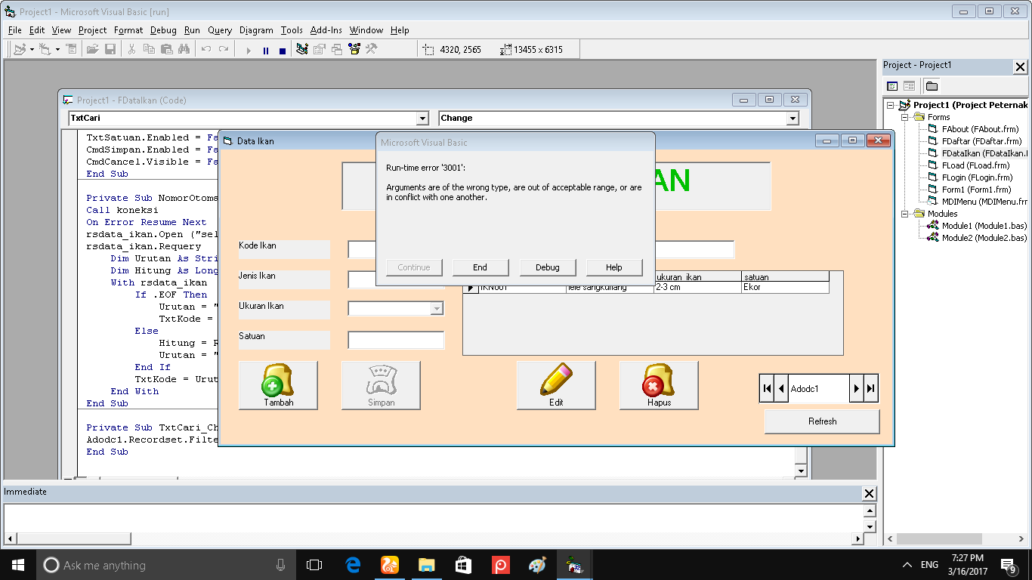Click the End stop square icon
1032x580 pixels.
283,51
